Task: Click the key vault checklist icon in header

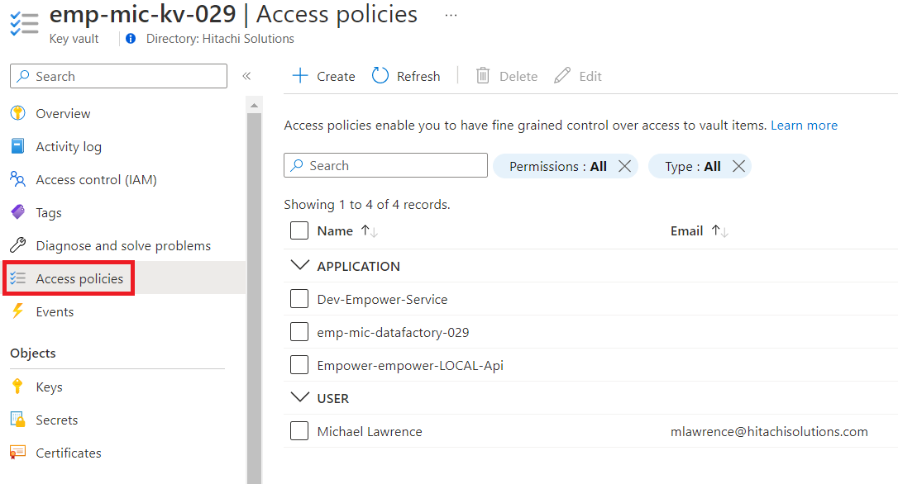Action: (x=25, y=23)
